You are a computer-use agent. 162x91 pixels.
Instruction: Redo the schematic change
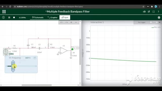[x=66, y=22]
